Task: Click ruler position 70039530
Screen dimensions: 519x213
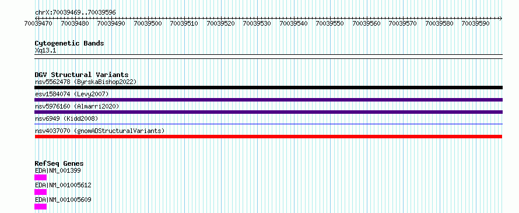Action: point(257,24)
